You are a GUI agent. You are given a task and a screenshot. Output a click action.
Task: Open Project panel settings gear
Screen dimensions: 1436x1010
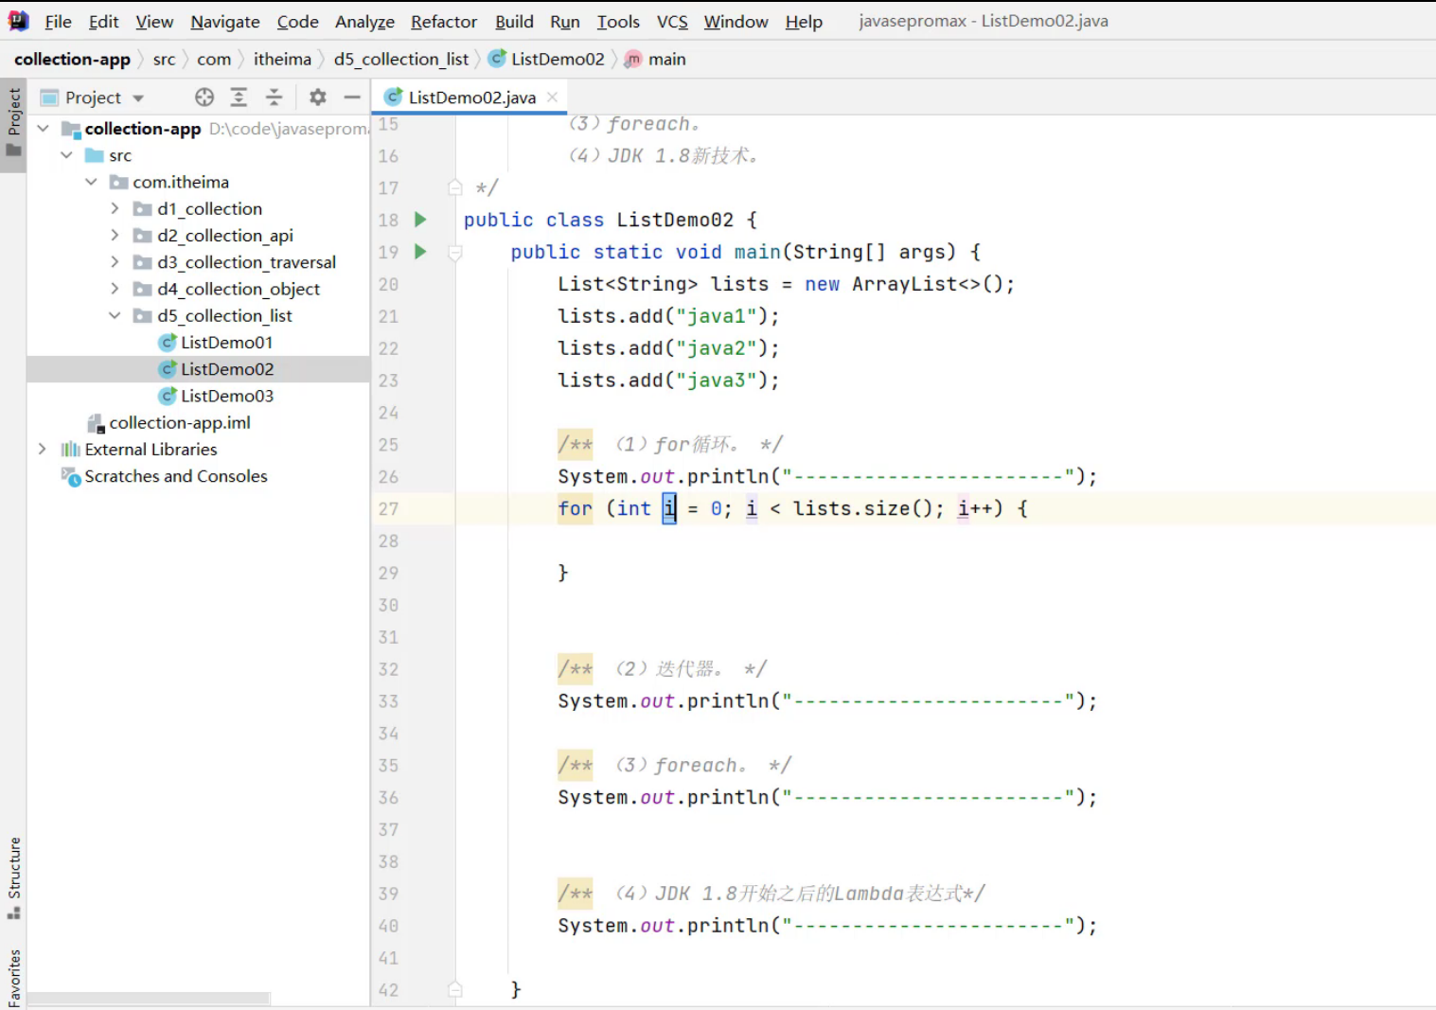(318, 97)
